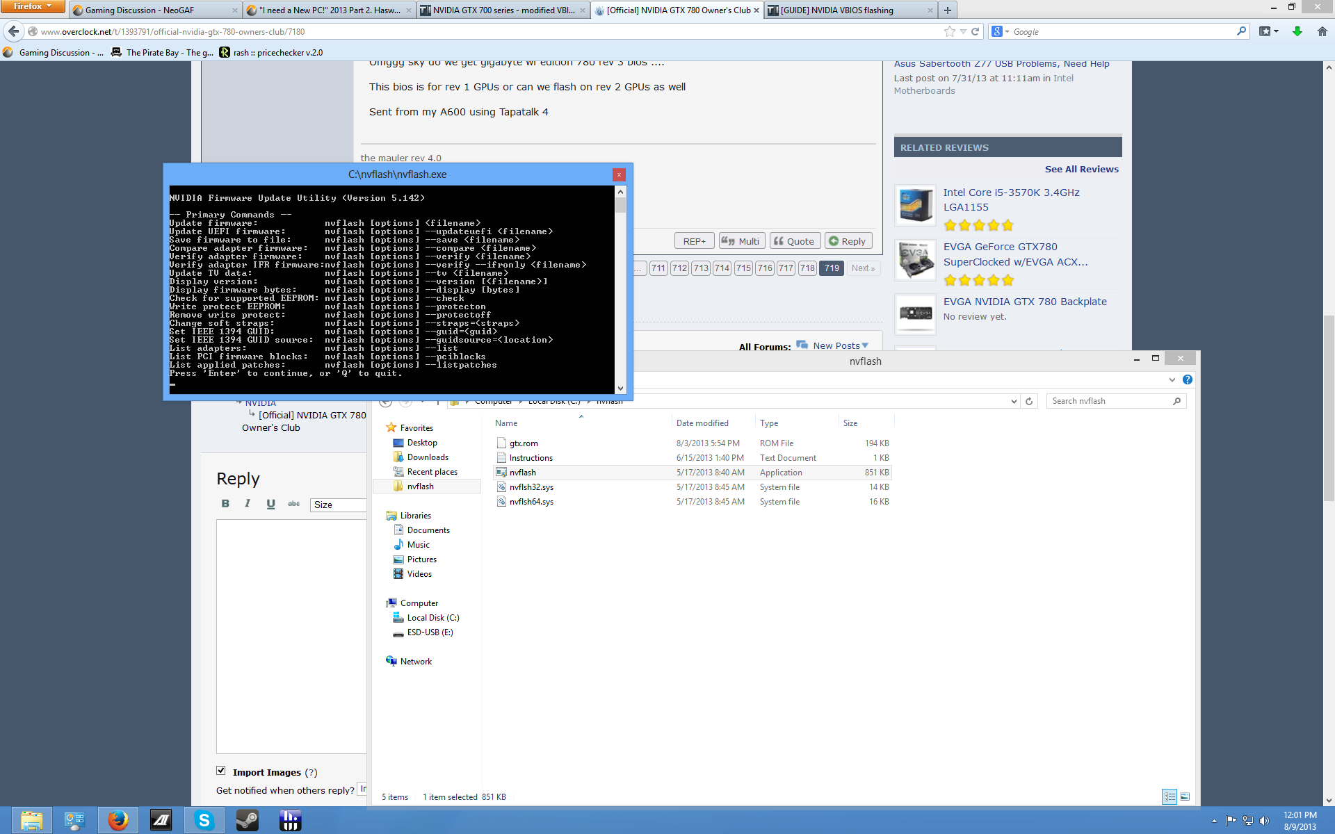Switch to GUIDE NVIDIA VBIOS flashing tab

coord(851,10)
